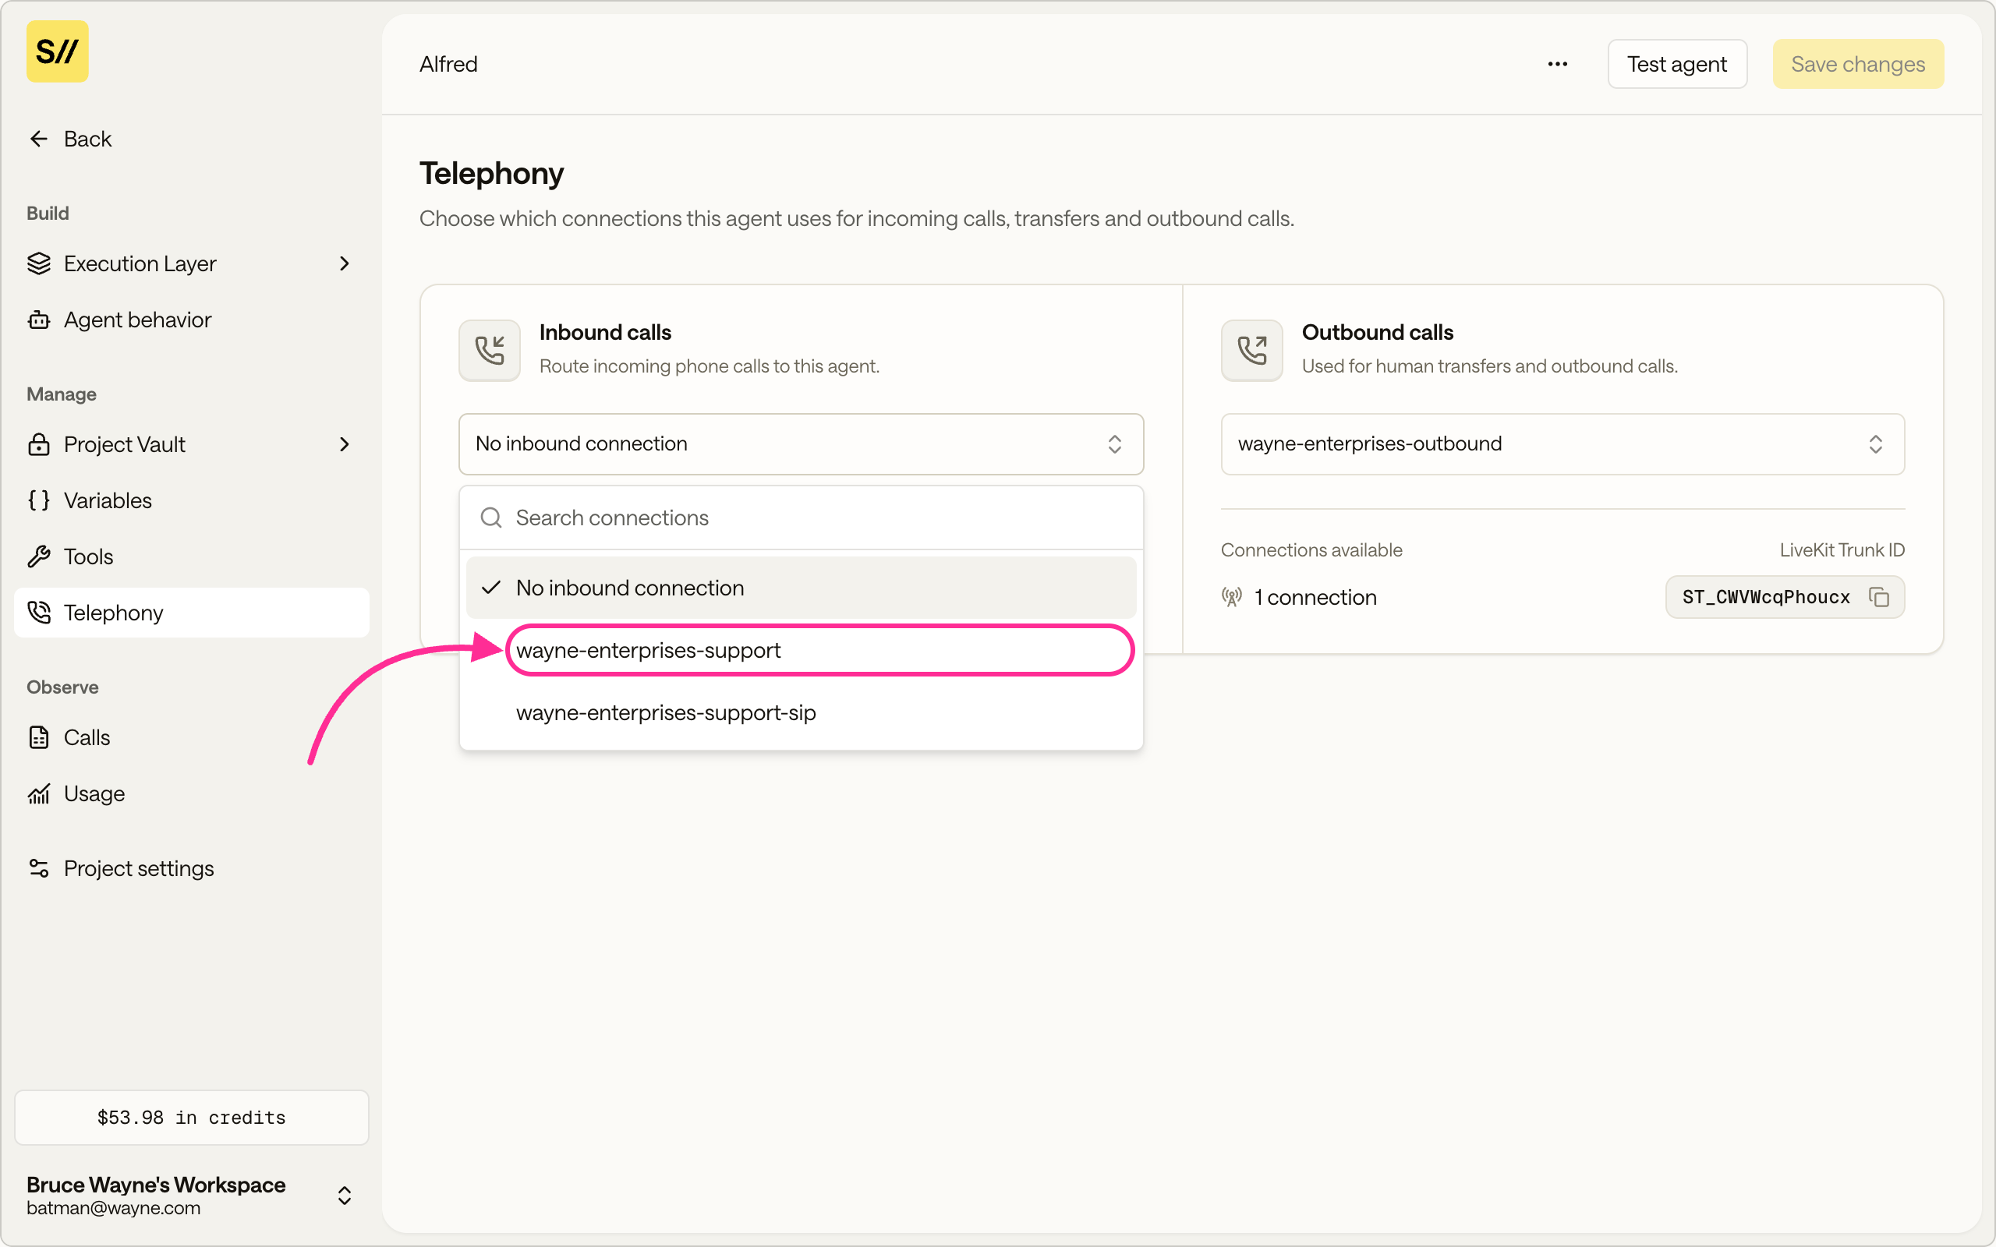The image size is (1996, 1247).
Task: Open Agent behavior page
Action: click(191, 320)
